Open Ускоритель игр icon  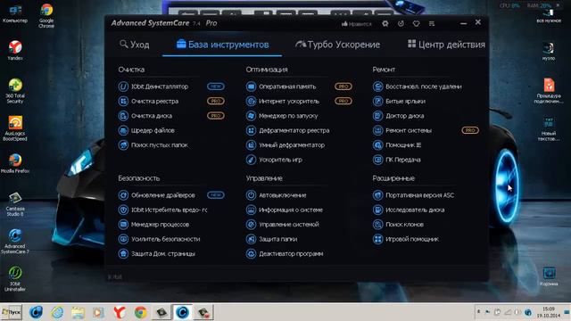tap(251, 160)
